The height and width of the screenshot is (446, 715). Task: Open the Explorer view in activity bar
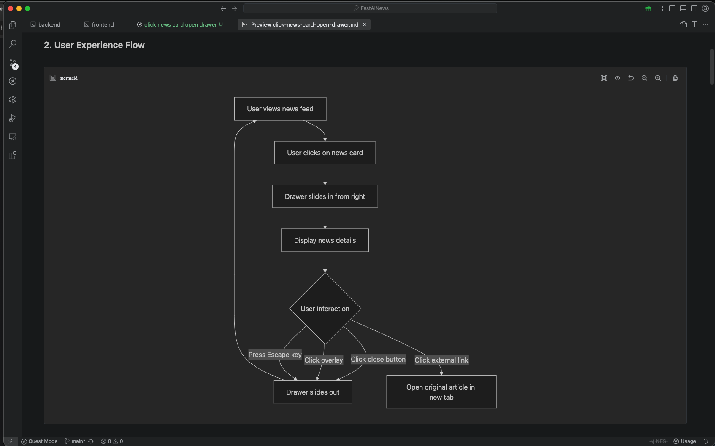[13, 25]
